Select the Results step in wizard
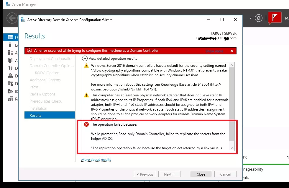 (x=50, y=115)
